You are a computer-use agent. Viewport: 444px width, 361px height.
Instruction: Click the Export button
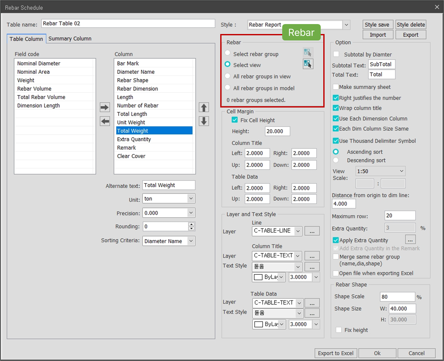[411, 35]
